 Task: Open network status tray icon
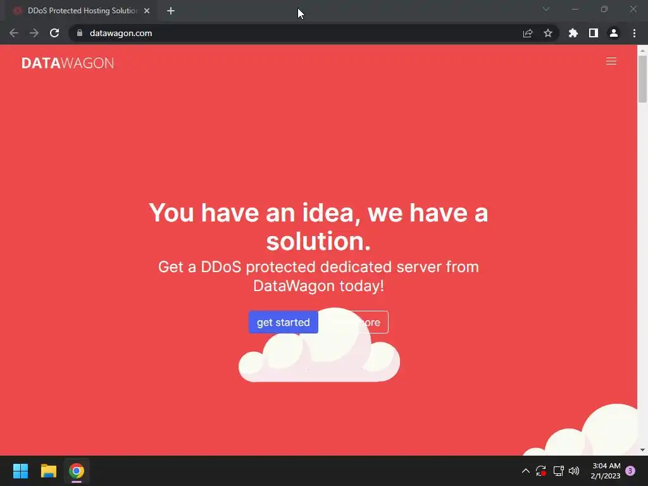[558, 471]
